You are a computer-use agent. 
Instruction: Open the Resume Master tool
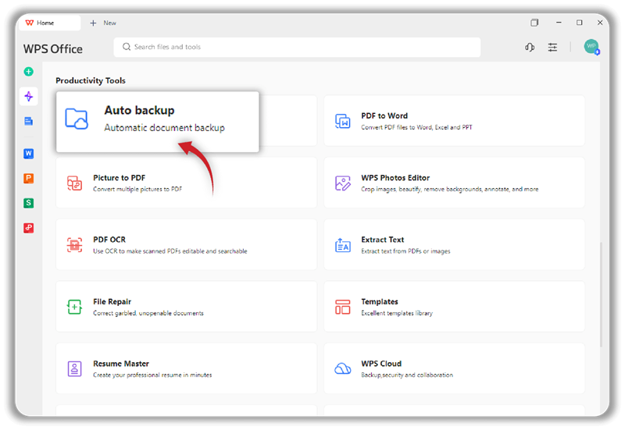(x=186, y=368)
